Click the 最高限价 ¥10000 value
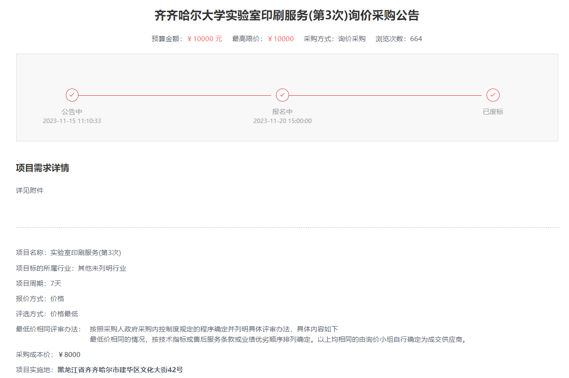The width and height of the screenshot is (569, 378). point(280,39)
